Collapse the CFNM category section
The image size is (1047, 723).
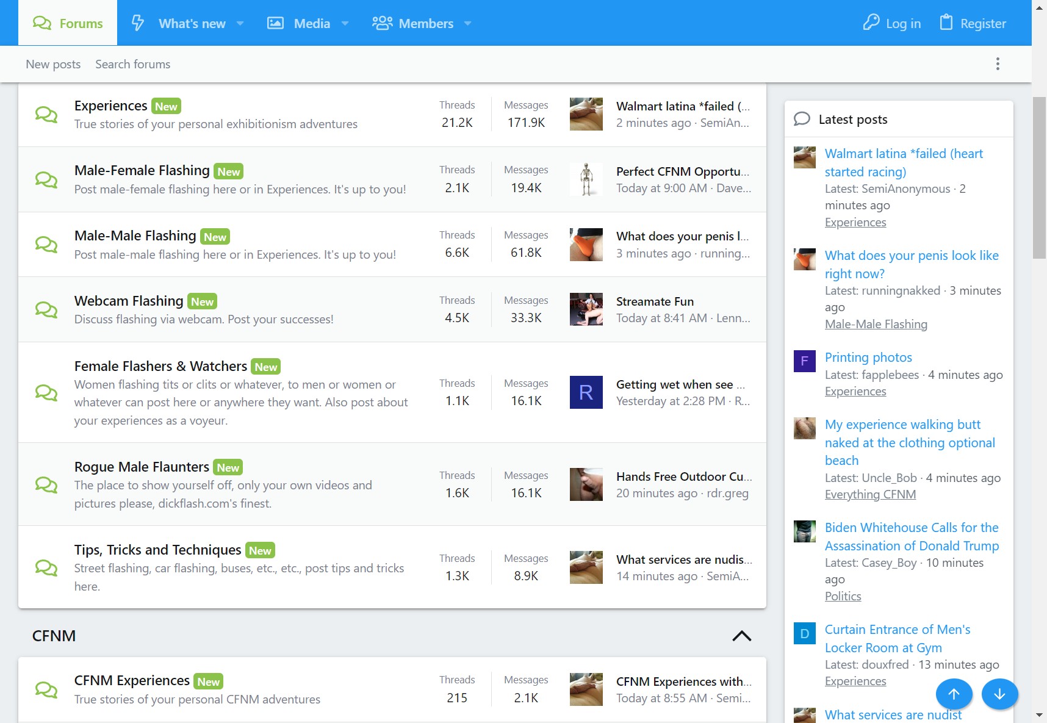[741, 636]
